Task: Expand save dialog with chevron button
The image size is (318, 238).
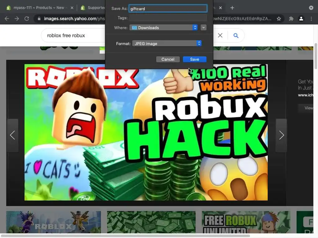Action: click(x=203, y=28)
